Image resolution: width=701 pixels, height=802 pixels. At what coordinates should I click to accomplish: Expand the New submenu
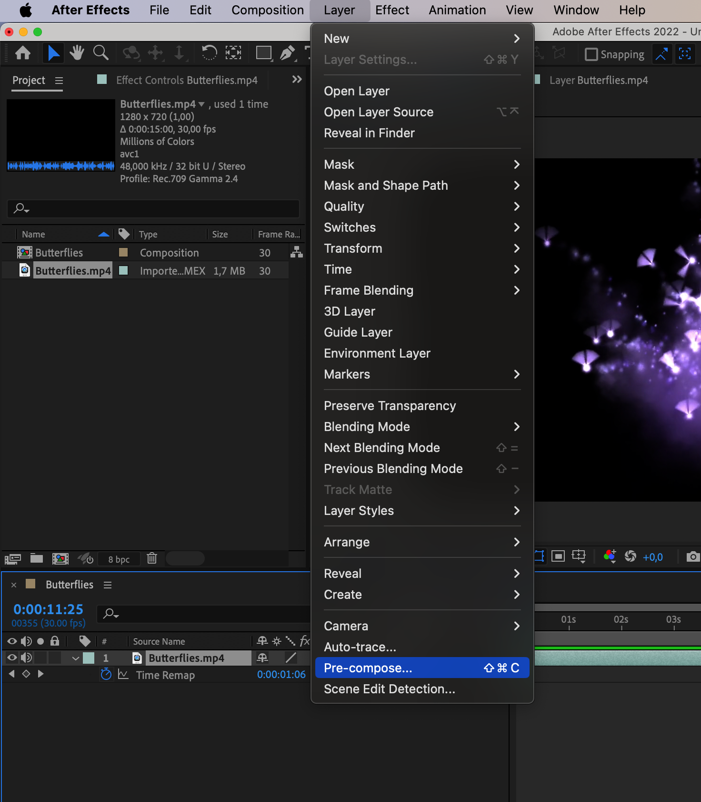422,39
